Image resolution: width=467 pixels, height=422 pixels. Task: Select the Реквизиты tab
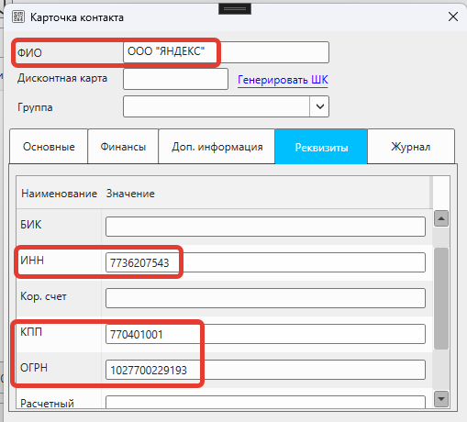(321, 147)
